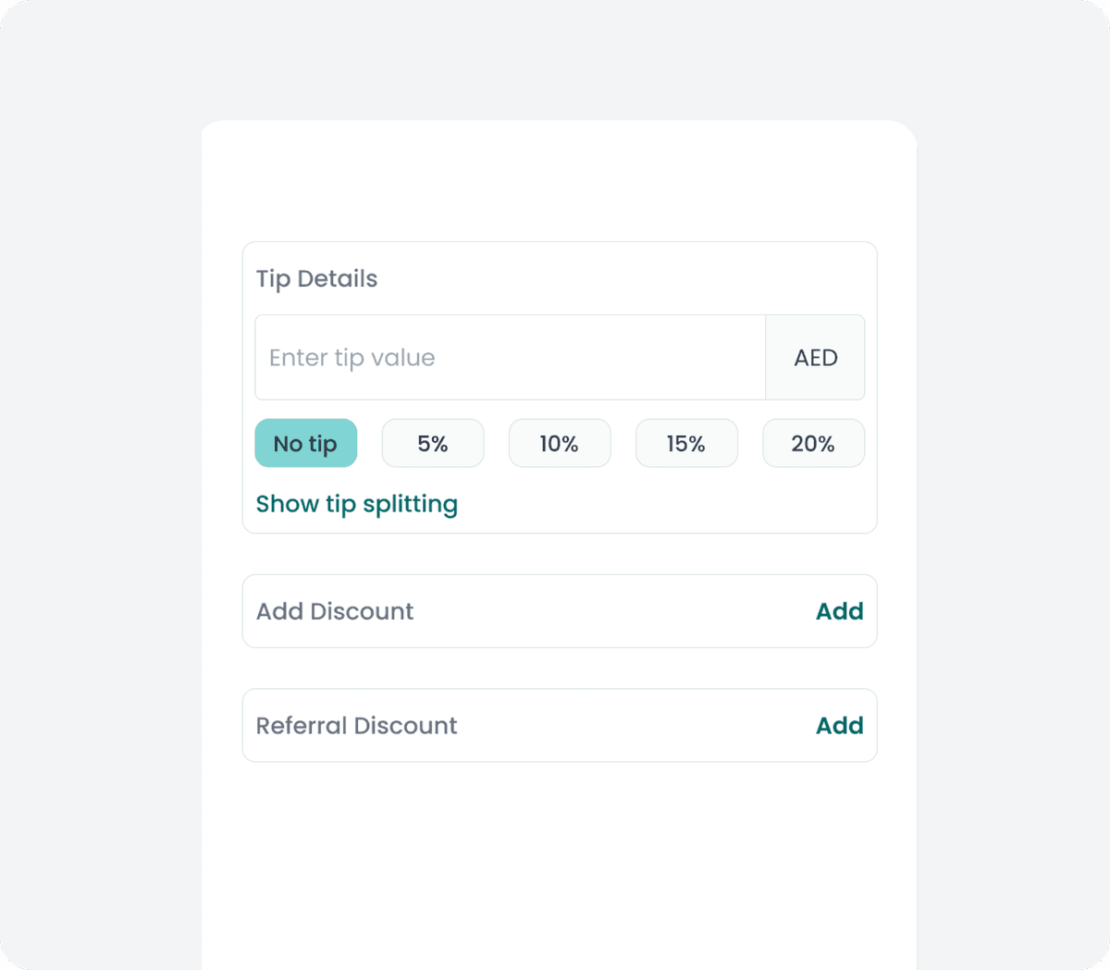Screen dimensions: 1110x970
Task: Click the Referral Discount row
Action: [560, 726]
